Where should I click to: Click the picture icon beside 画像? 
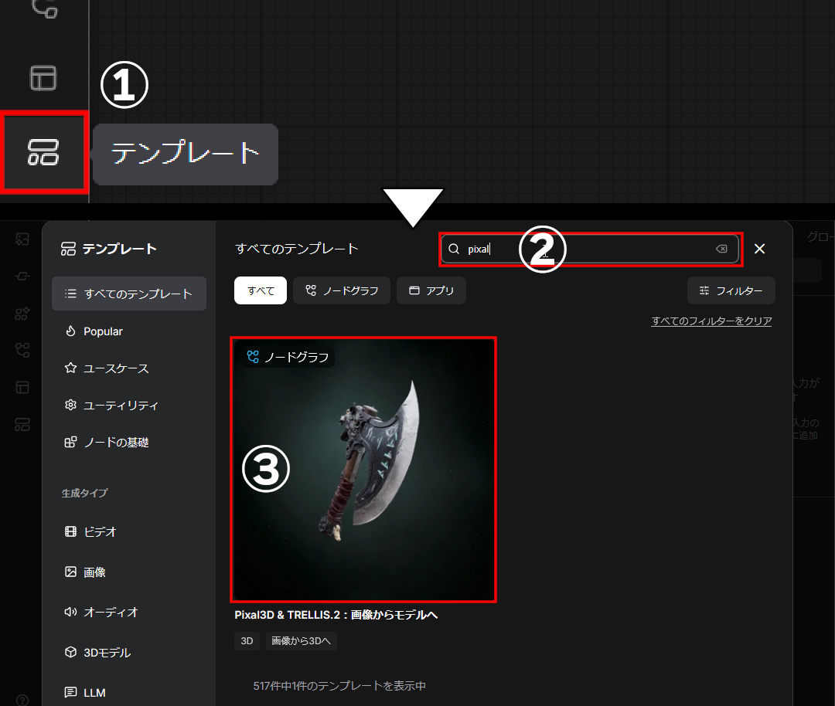pos(70,572)
